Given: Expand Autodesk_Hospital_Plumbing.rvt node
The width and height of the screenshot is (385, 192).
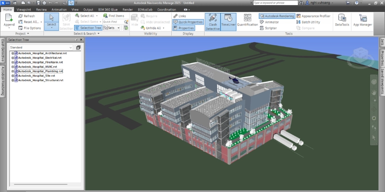Looking at the screenshot, I should click(x=13, y=71).
